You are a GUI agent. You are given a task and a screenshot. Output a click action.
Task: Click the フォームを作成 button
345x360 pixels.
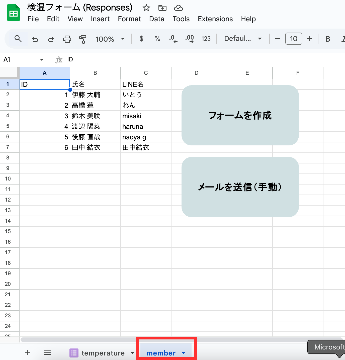240,116
